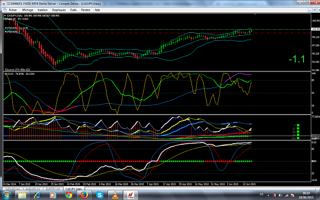Viewport: 320px width, 200px height.
Task: Switch to the EURTRY,H4 chart tab
Action: (x=53, y=189)
